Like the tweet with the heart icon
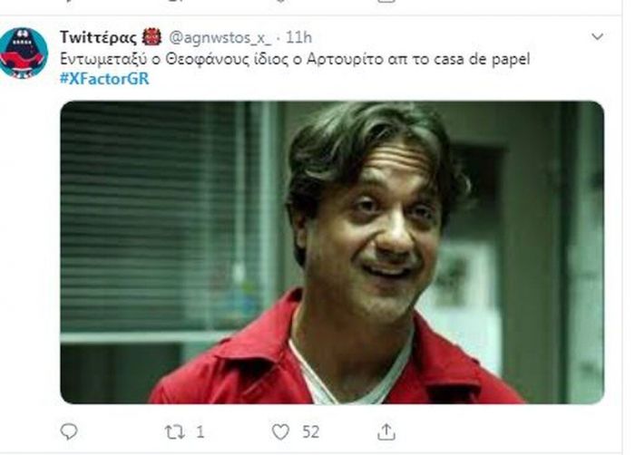The width and height of the screenshot is (635, 455). (280, 432)
